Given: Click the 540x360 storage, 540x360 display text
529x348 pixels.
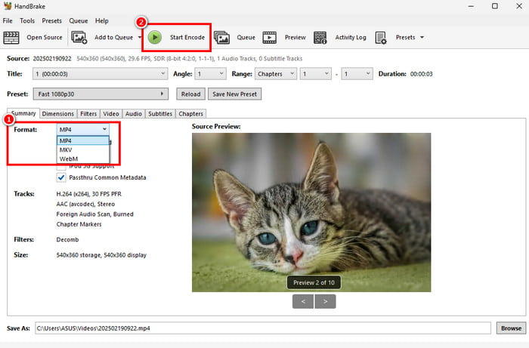Looking at the screenshot, I should click(x=101, y=255).
